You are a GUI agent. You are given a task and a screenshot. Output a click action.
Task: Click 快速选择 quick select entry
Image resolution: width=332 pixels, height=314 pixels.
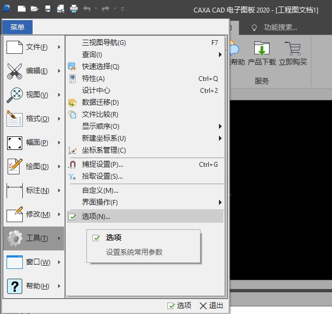(101, 67)
